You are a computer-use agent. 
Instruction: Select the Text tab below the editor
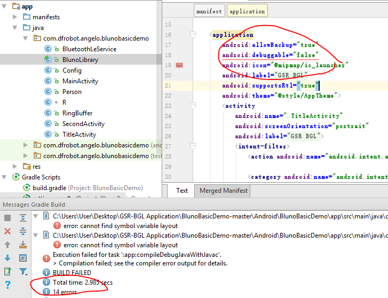[182, 191]
